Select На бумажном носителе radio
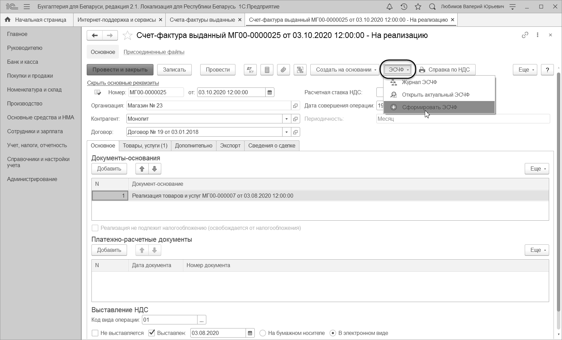The width and height of the screenshot is (562, 340). 263,333
